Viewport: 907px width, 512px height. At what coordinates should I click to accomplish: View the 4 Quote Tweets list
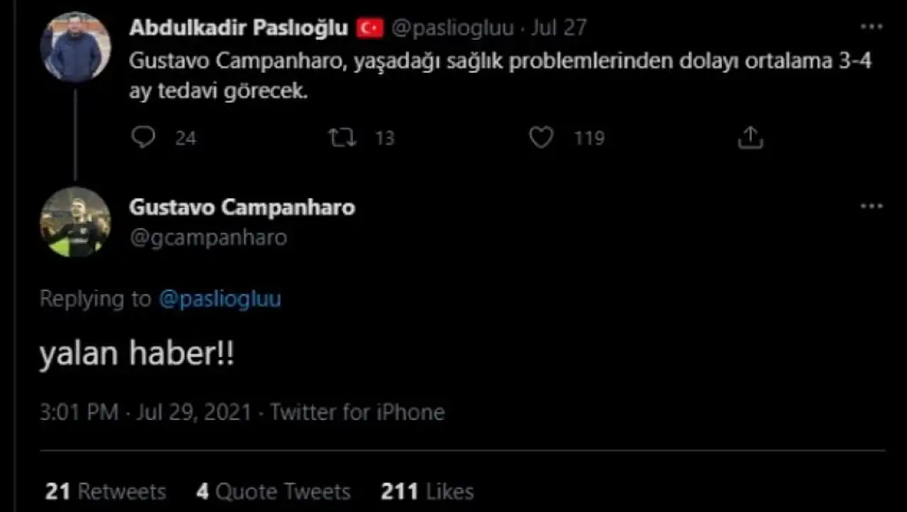[x=274, y=491]
